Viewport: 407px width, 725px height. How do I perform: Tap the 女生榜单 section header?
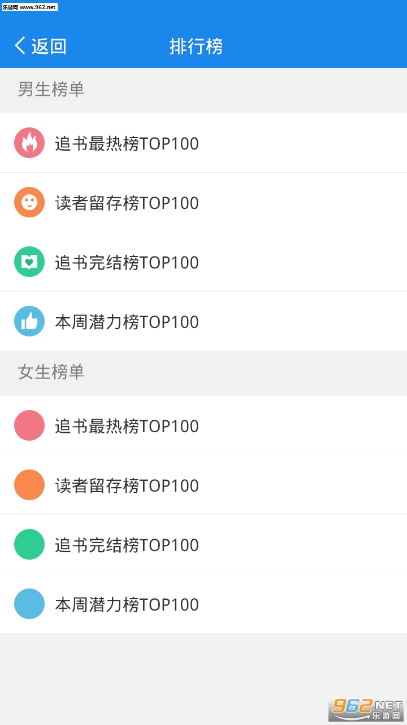pos(51,372)
